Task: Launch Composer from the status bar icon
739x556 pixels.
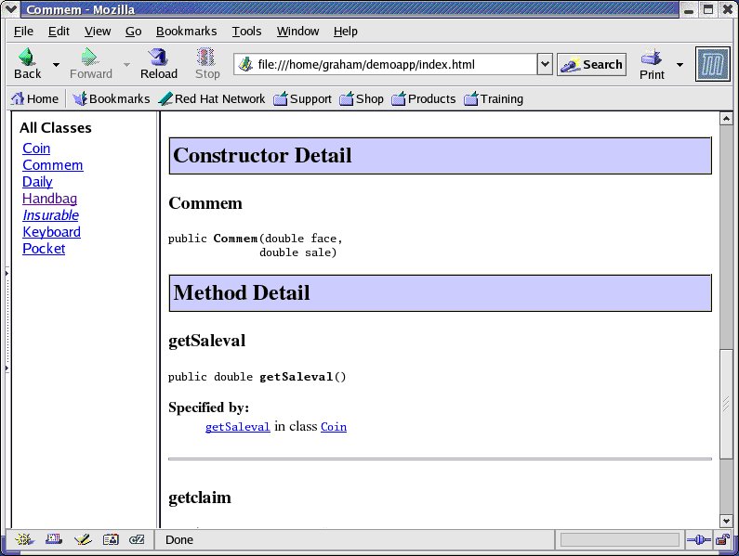Action: 82,539
